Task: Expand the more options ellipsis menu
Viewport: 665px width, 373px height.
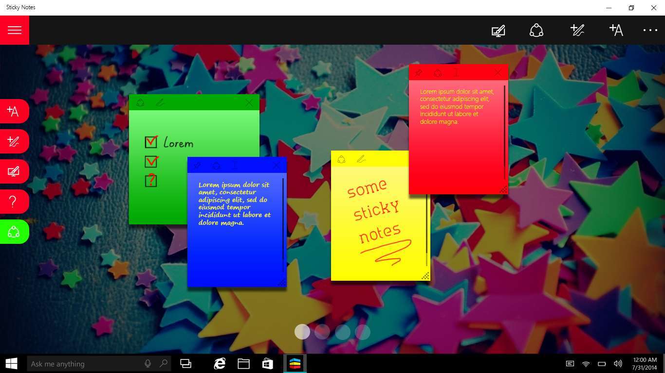Action: 650,30
